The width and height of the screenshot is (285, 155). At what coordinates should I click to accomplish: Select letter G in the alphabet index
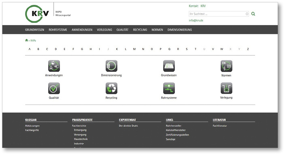pyautogui.click(x=82, y=49)
